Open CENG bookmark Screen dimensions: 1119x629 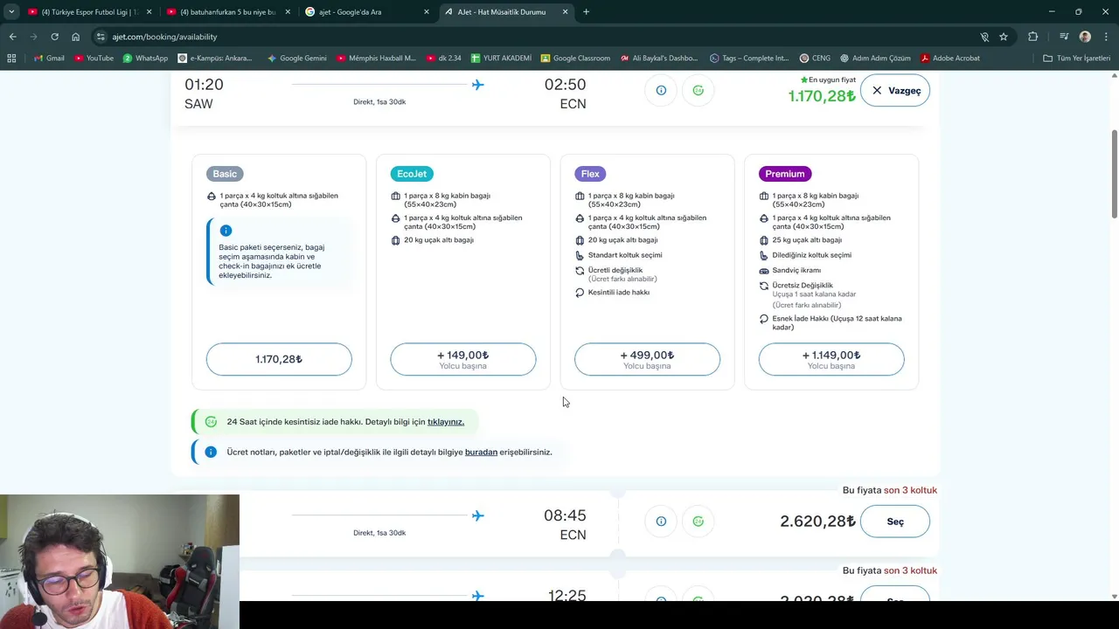pyautogui.click(x=815, y=59)
